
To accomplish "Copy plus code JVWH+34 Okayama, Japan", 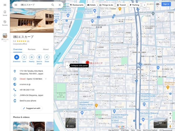I will point(32,95).
